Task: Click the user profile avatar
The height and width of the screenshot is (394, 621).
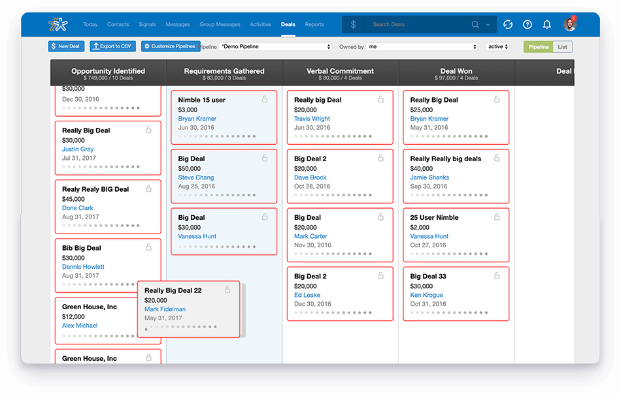Action: pyautogui.click(x=569, y=25)
